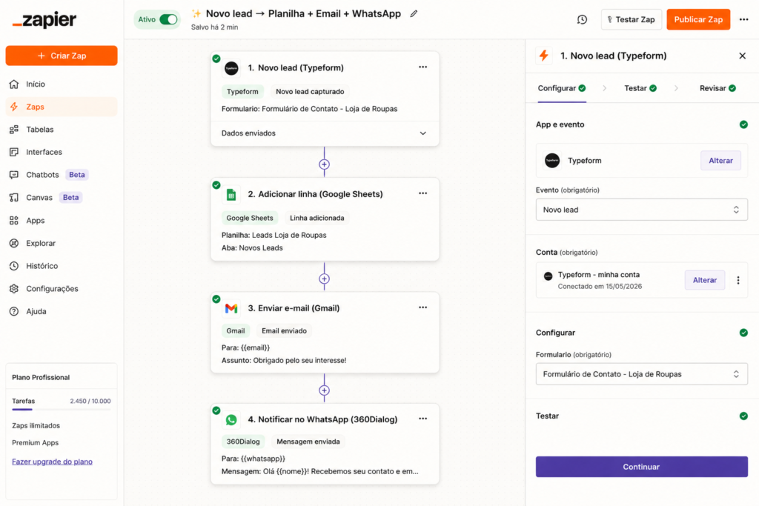759x506 pixels.
Task: Click the Configurações gear icon
Action: 14,289
